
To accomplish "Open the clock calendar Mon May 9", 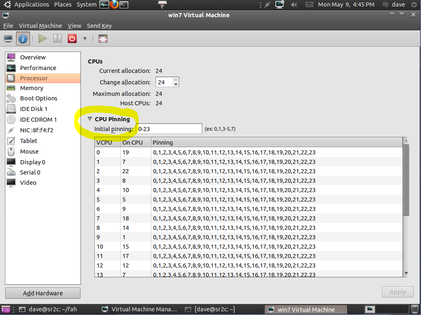I will coord(346,5).
